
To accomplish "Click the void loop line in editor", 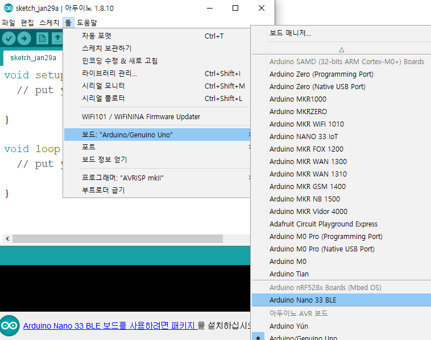I will (x=32, y=149).
